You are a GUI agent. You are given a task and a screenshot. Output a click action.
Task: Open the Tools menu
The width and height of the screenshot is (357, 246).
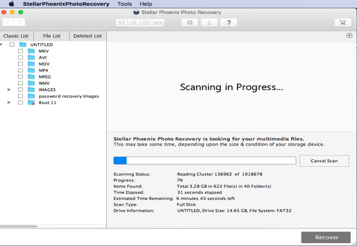point(124,4)
